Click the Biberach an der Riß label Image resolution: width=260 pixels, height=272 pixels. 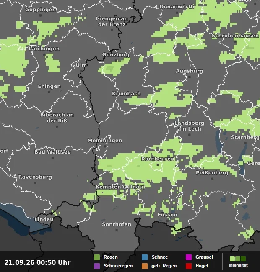coord(57,118)
